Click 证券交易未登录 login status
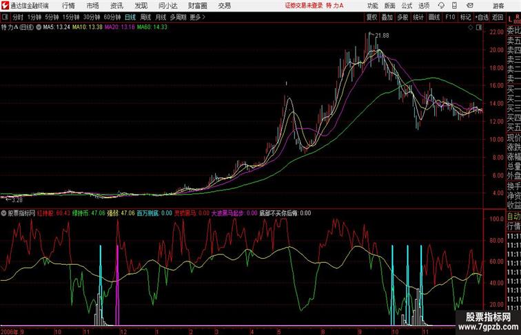 click(x=304, y=6)
